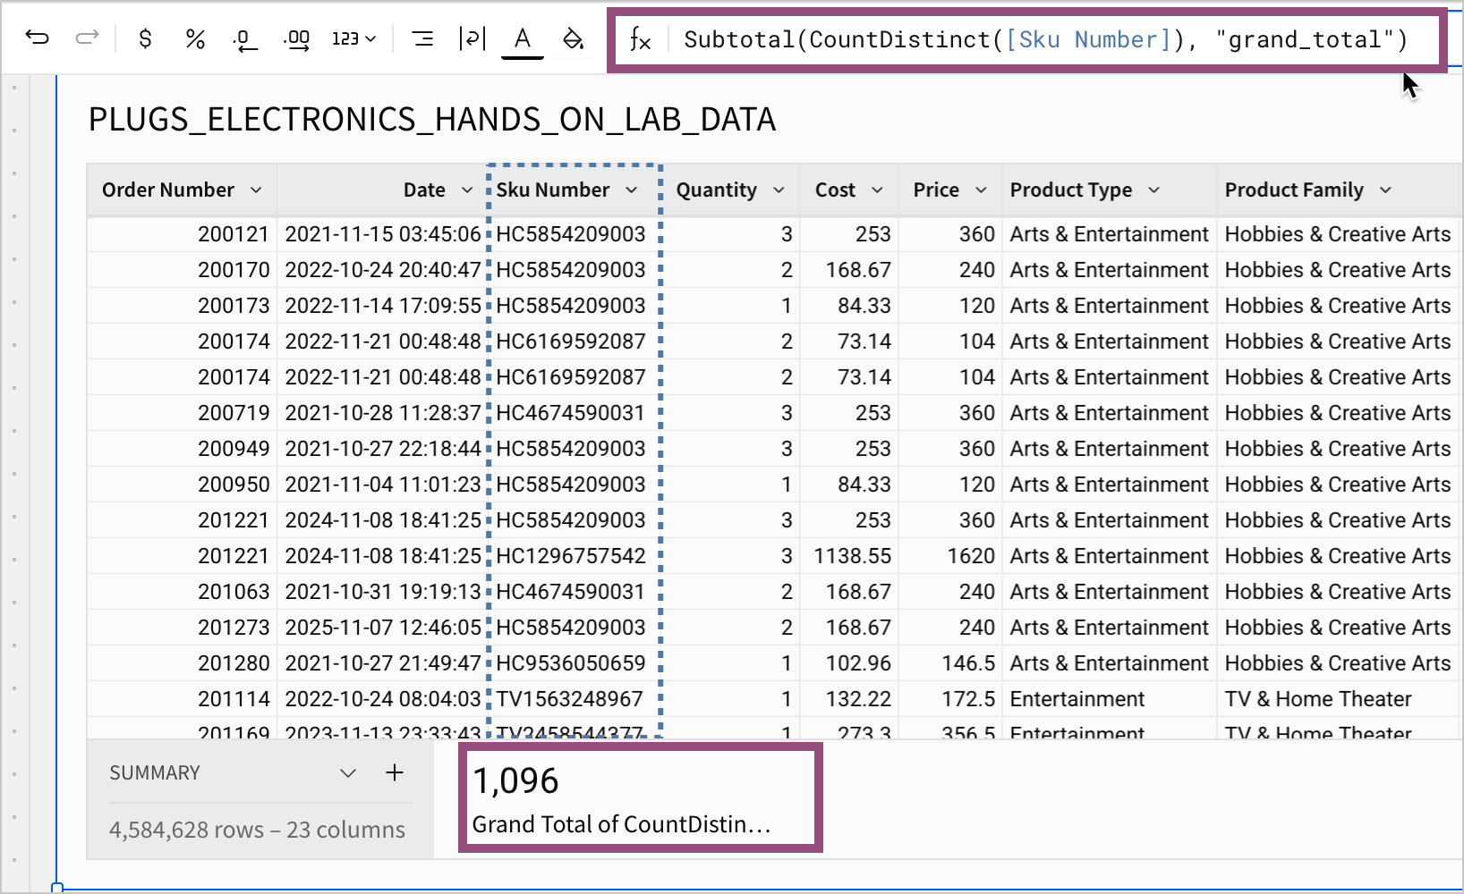Select Sku cell HC1296757542
Viewport: 1464px width, 894px height.
(575, 556)
